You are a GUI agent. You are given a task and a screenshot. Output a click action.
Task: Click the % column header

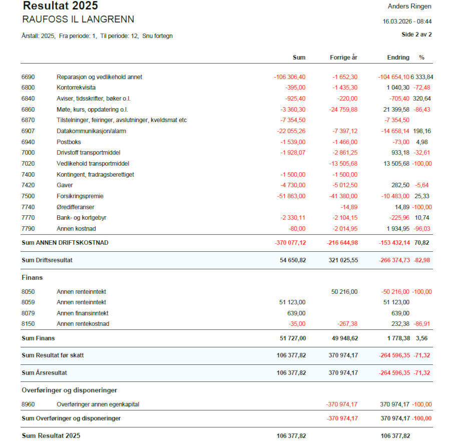tap(421, 58)
